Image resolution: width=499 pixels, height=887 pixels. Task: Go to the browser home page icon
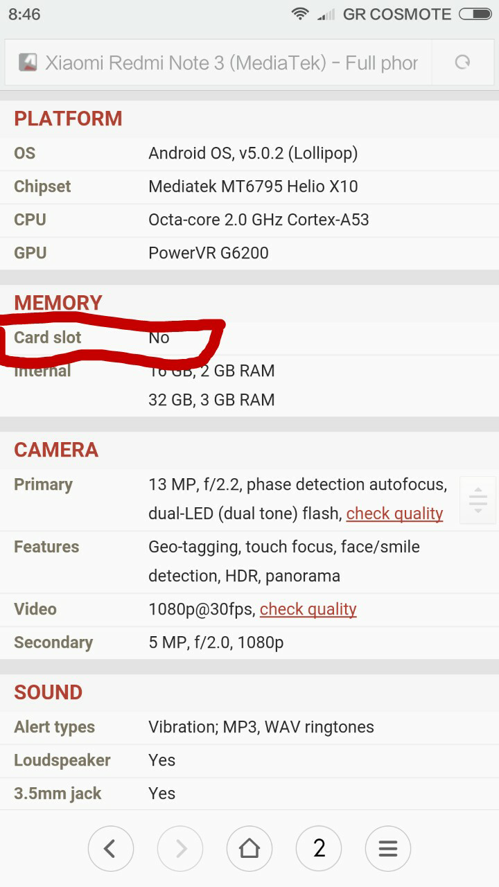249,848
